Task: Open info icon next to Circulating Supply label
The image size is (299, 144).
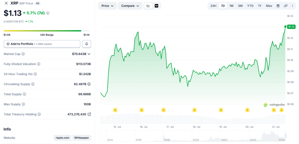Action: point(33,84)
